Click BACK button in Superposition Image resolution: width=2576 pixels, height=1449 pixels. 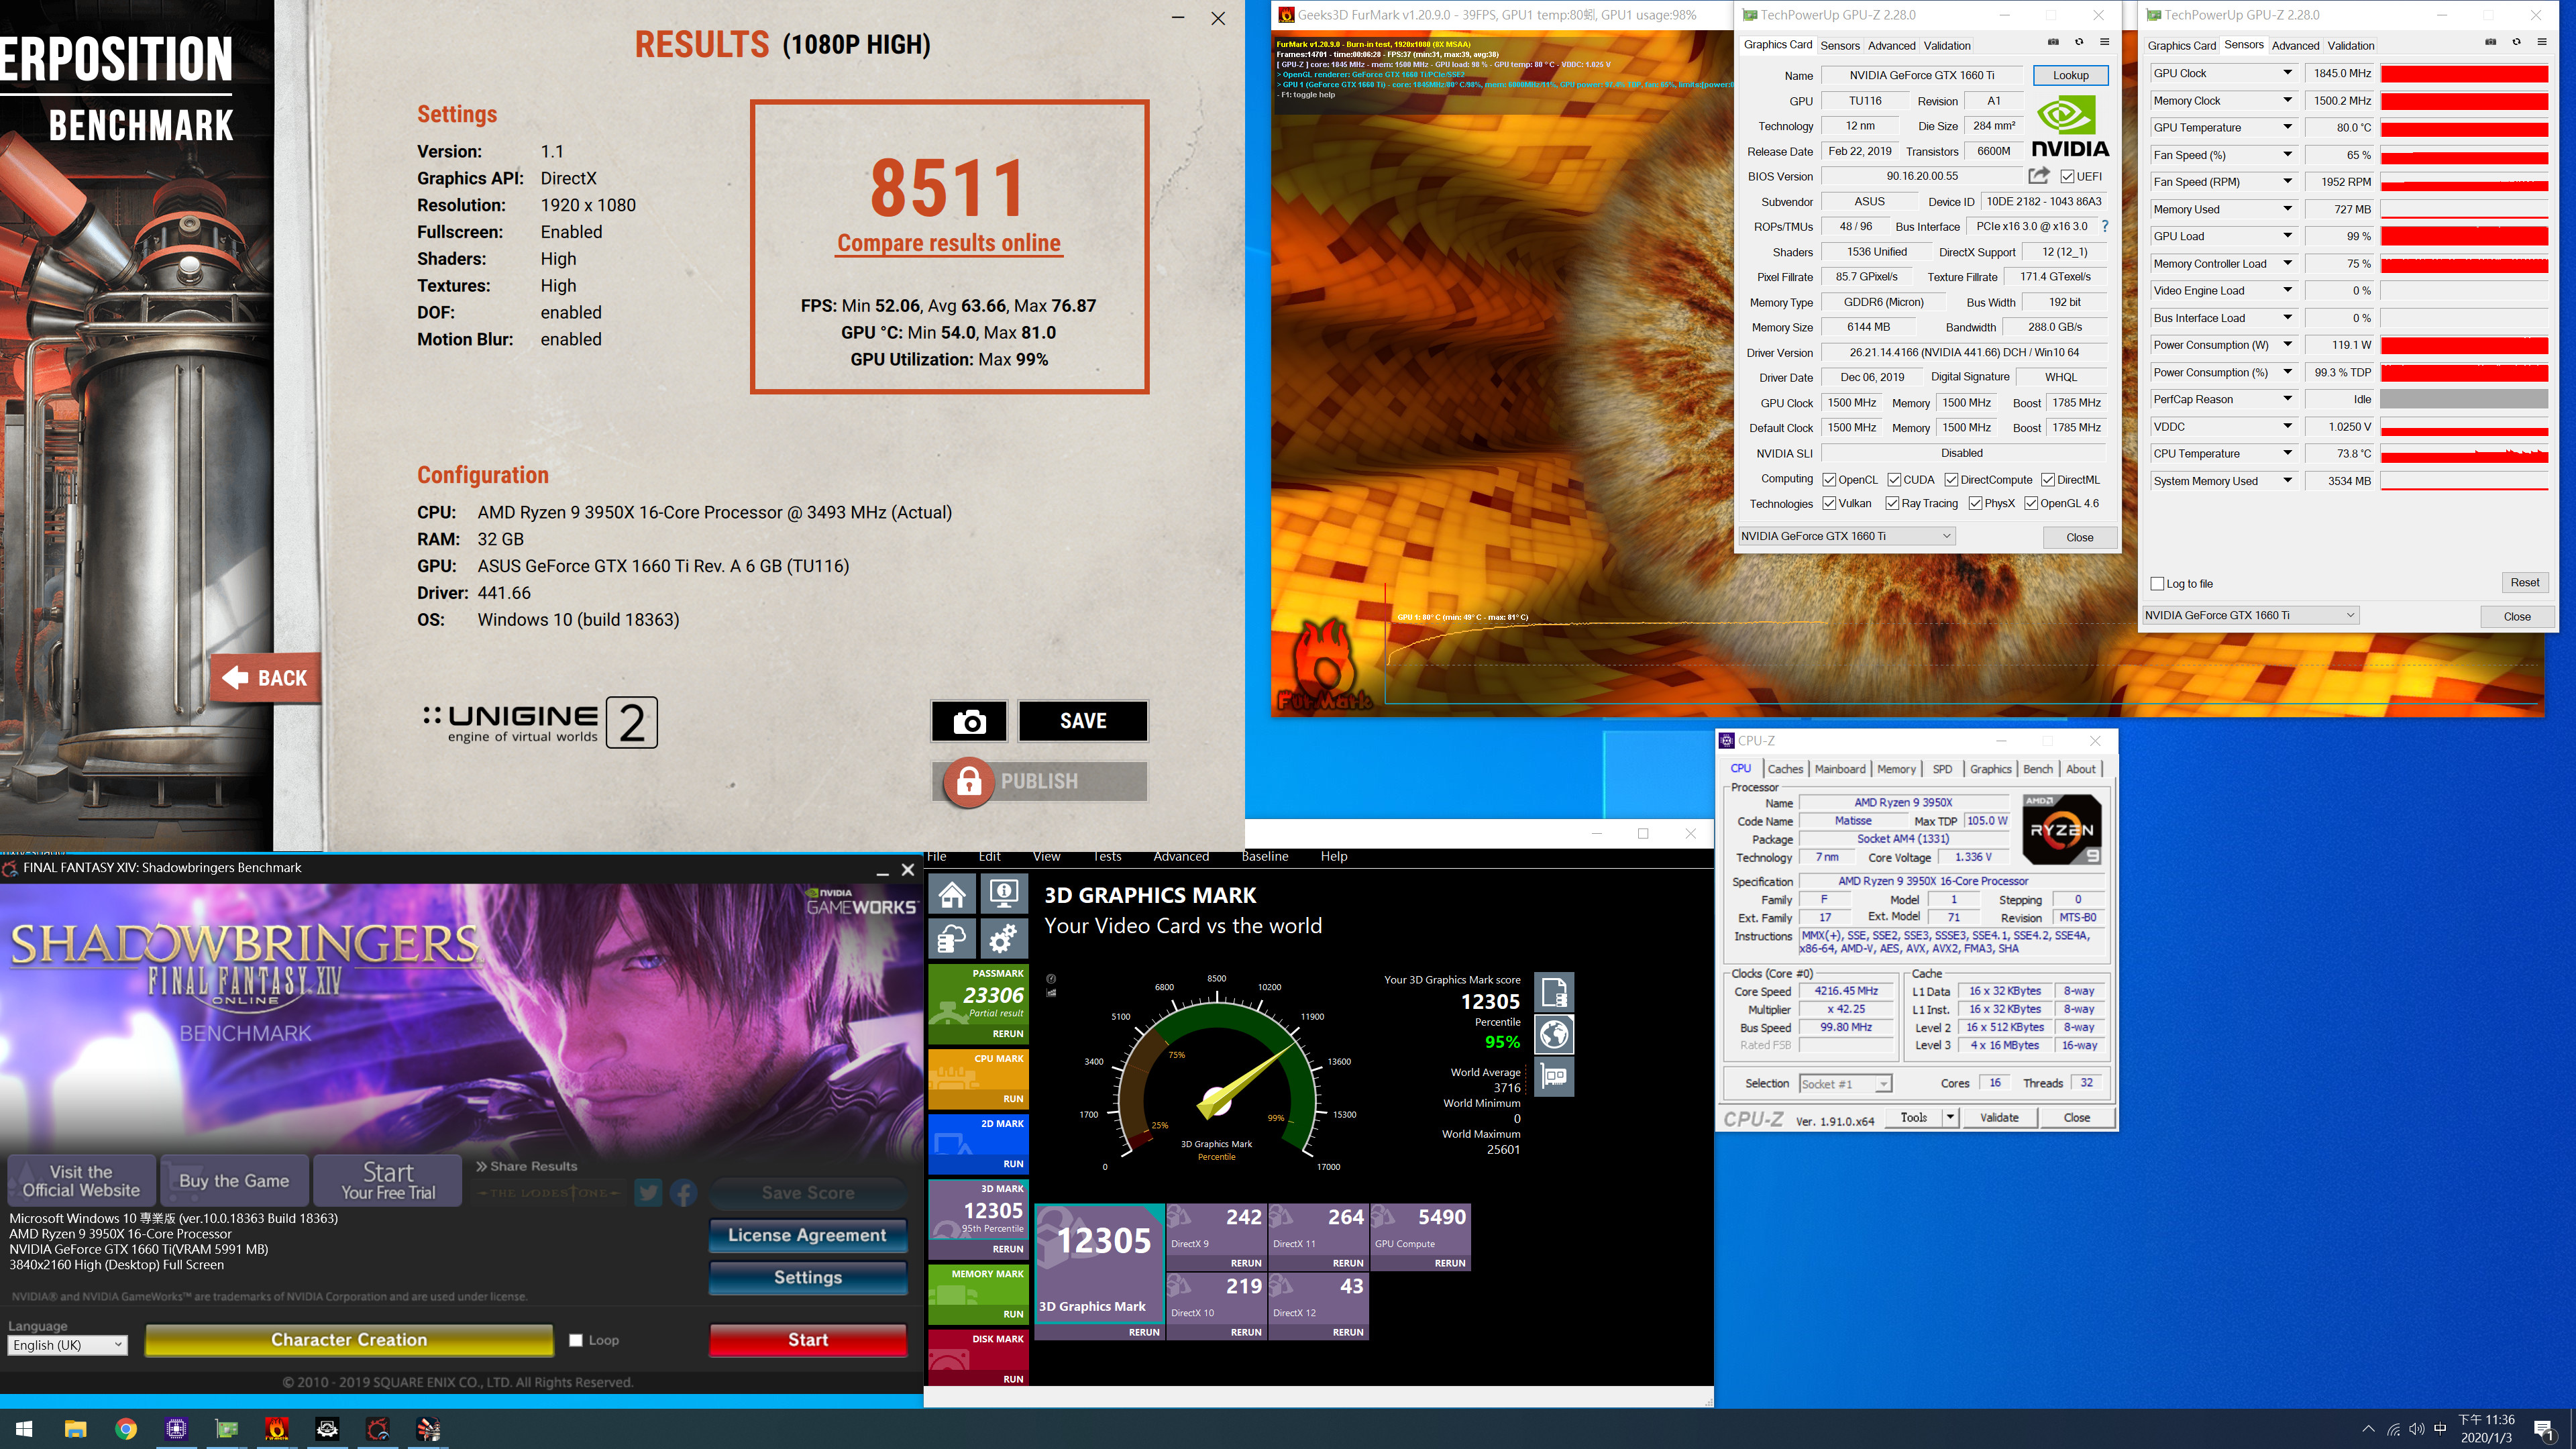click(x=266, y=678)
